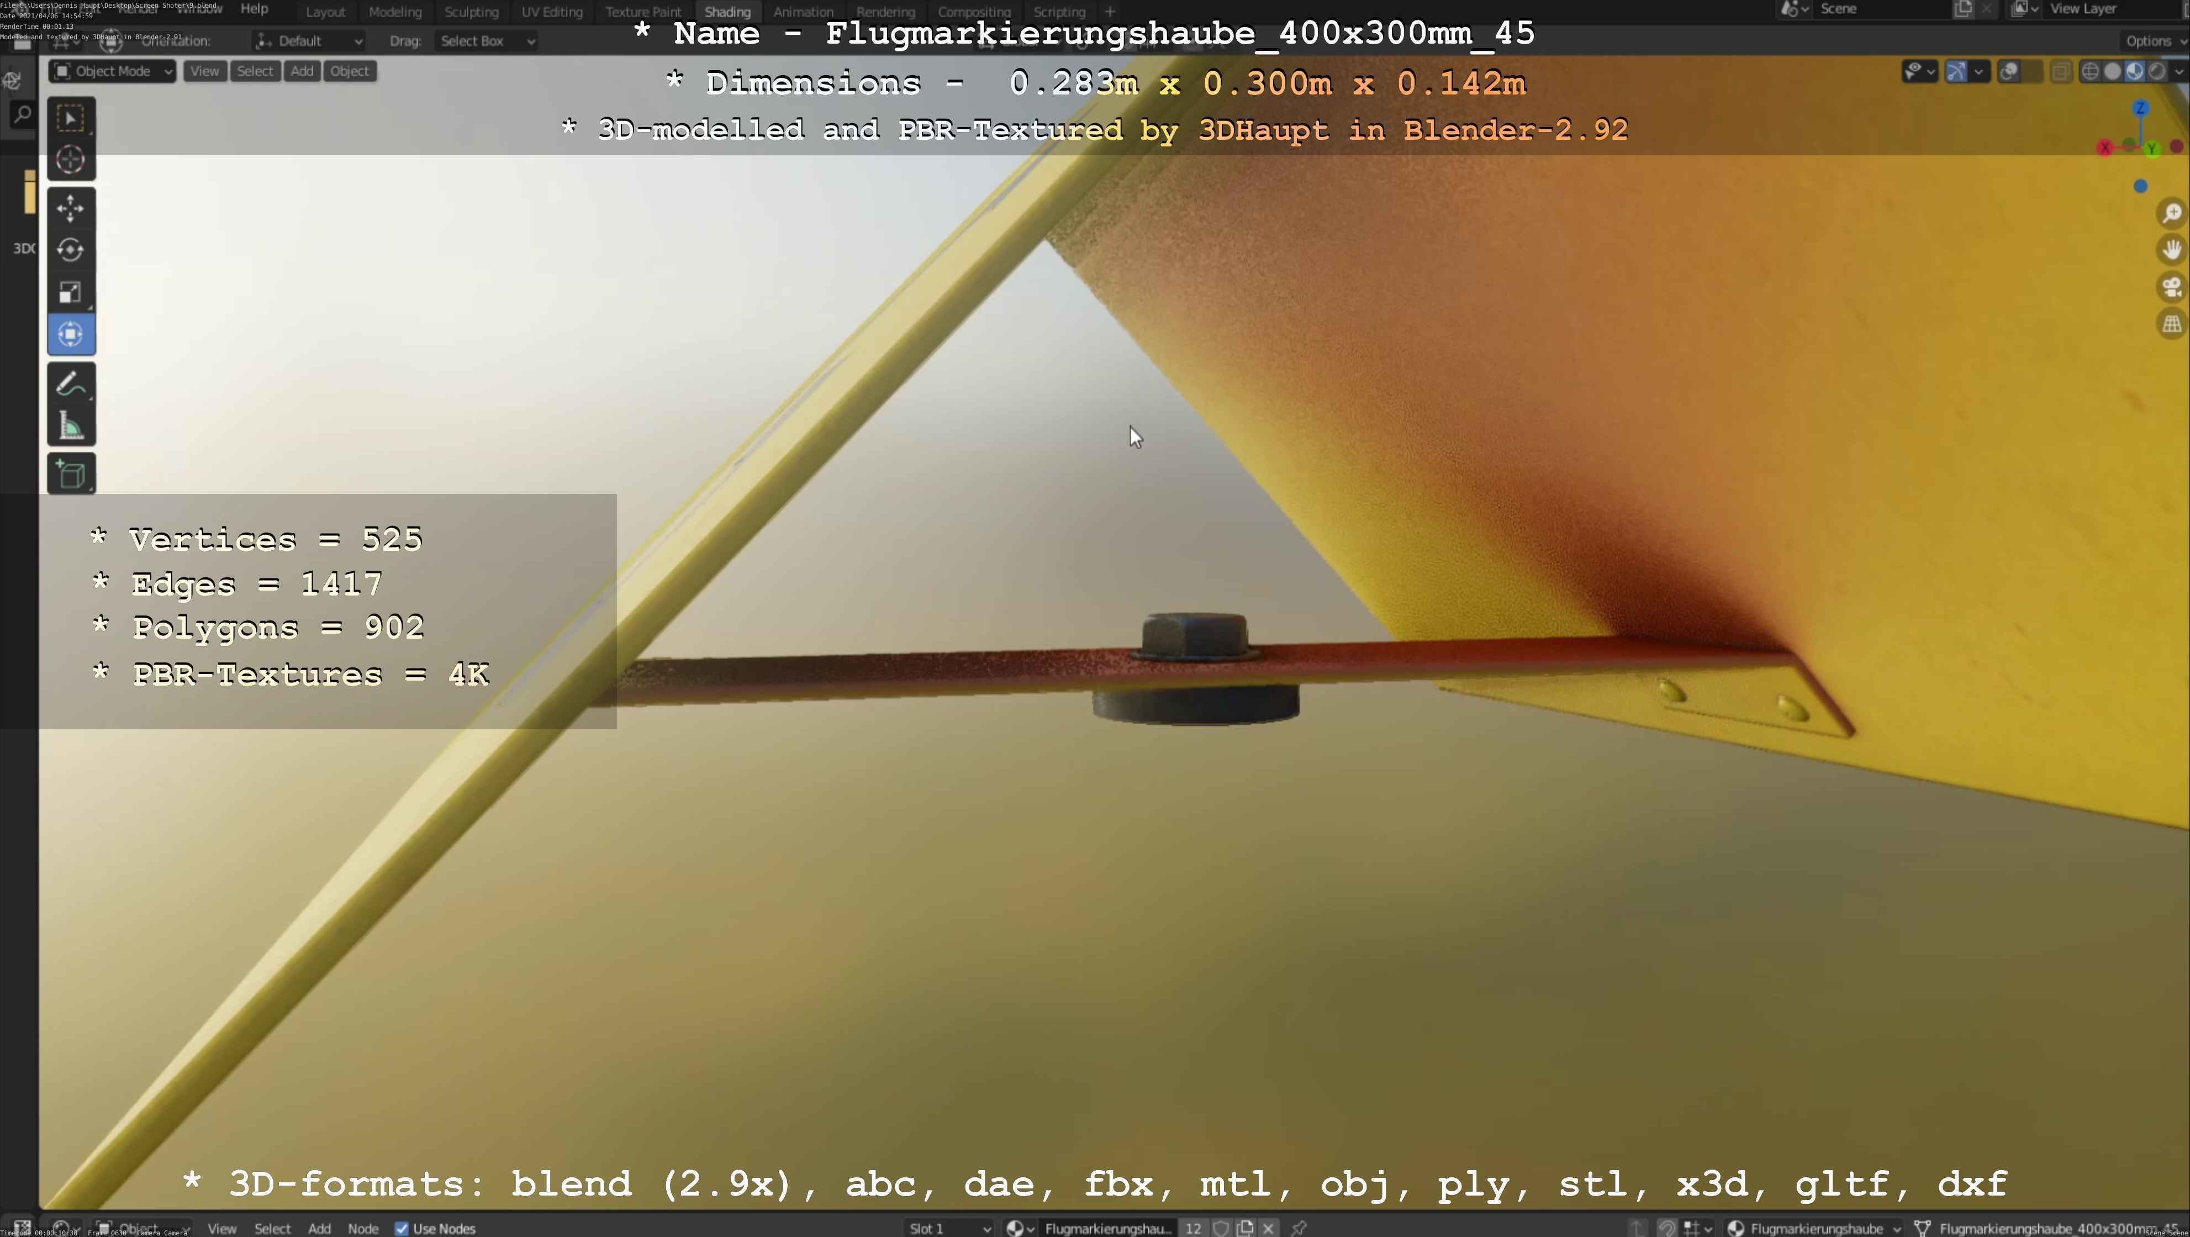Switch to material preview shading
Image resolution: width=2190 pixels, height=1237 pixels.
tap(2135, 71)
